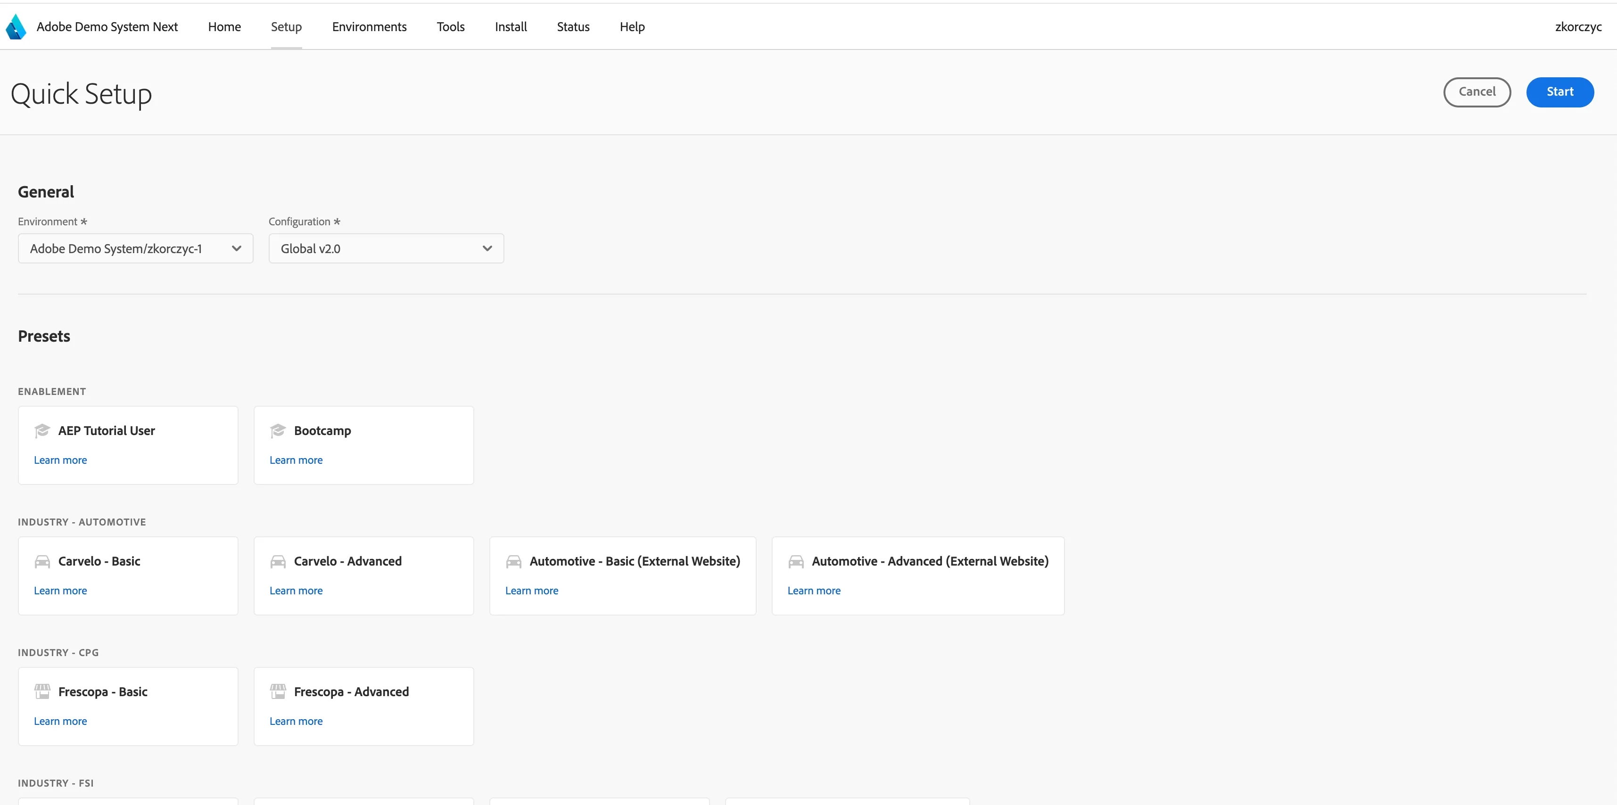Image resolution: width=1617 pixels, height=805 pixels.
Task: Click the Adobe Demo System Next title text
Action: click(x=107, y=27)
